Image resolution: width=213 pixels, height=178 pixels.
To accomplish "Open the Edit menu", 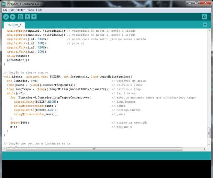I will click(x=12, y=10).
